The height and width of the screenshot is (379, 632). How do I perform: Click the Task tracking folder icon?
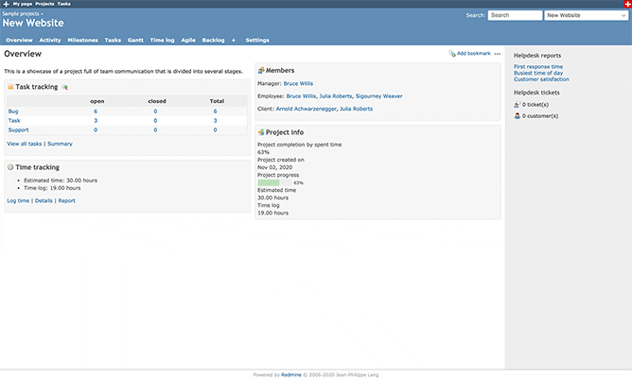pyautogui.click(x=10, y=87)
